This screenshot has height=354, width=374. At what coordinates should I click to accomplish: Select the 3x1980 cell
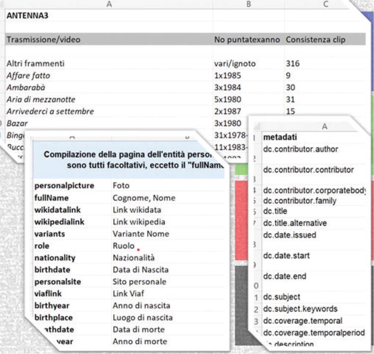click(230, 123)
